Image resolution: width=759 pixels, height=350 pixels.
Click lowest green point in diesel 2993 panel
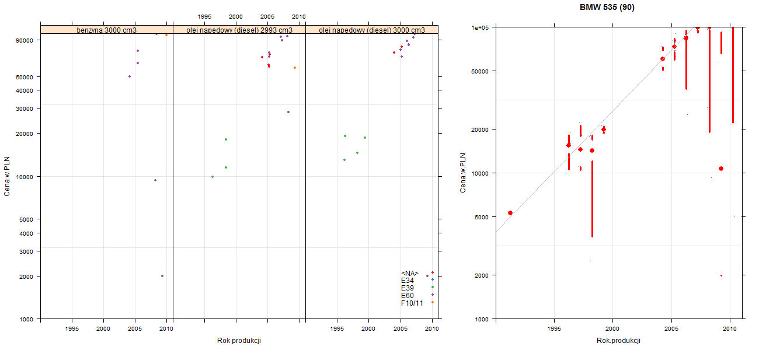point(213,177)
